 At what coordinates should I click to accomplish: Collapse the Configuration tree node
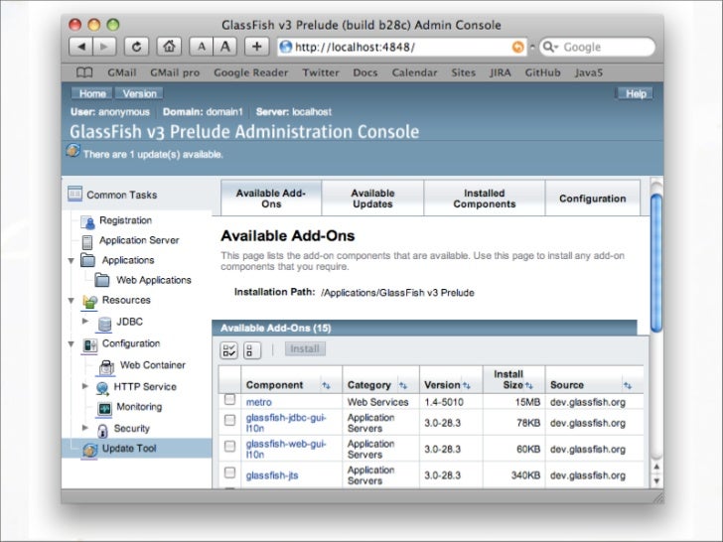[72, 344]
